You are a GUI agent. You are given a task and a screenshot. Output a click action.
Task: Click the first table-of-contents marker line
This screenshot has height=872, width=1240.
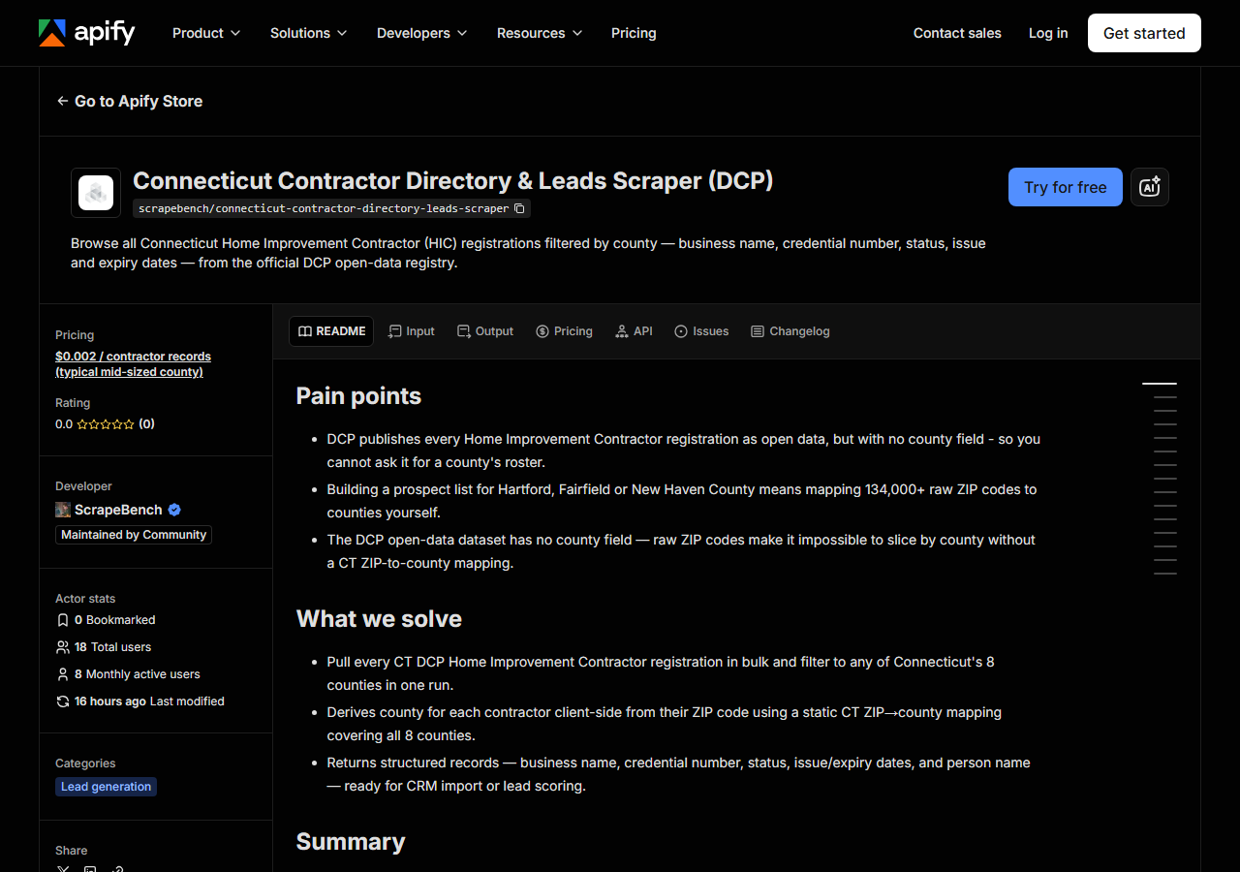[x=1160, y=384]
